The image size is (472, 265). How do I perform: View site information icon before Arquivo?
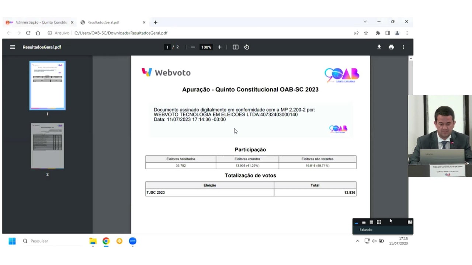[x=50, y=33]
